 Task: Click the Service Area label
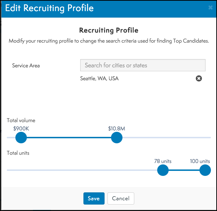(x=26, y=66)
